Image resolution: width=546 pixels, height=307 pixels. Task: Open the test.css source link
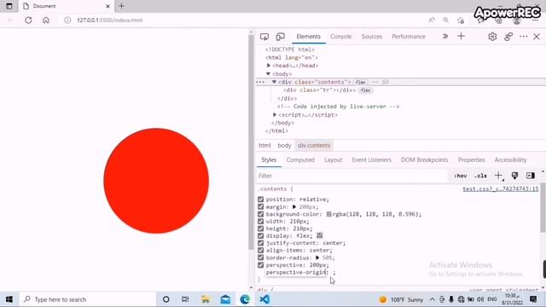(x=501, y=189)
